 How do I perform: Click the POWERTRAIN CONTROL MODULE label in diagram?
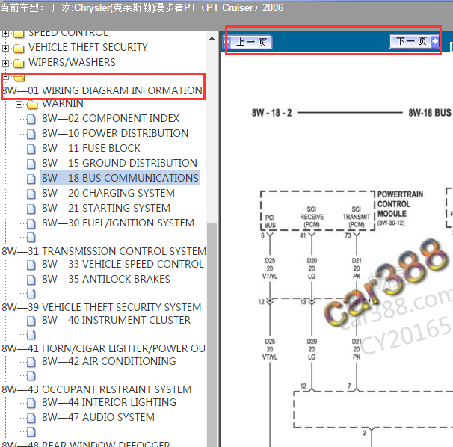(x=400, y=204)
